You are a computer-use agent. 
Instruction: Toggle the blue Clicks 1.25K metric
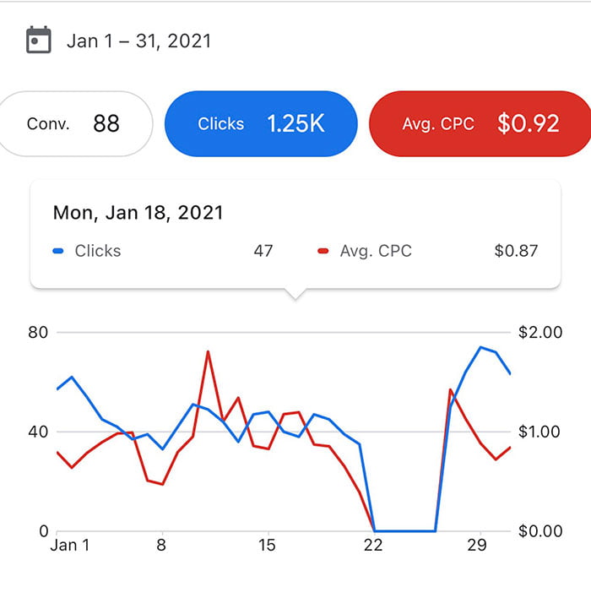pos(261,123)
